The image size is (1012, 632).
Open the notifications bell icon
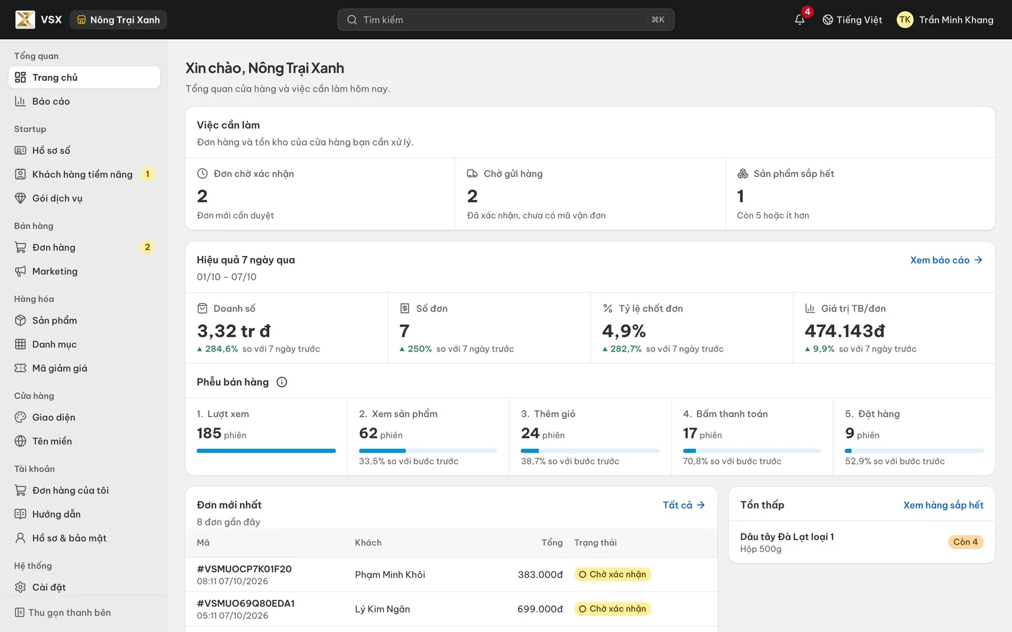pos(799,20)
